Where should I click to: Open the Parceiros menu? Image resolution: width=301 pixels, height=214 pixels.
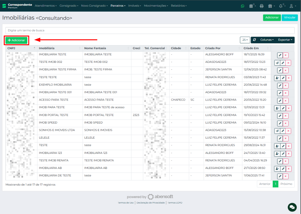(118, 5)
